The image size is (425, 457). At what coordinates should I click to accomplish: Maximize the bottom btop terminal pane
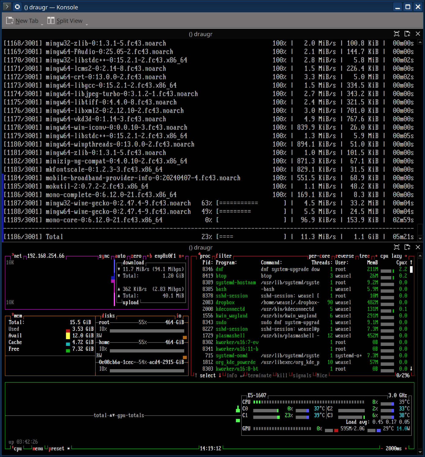tap(397, 247)
